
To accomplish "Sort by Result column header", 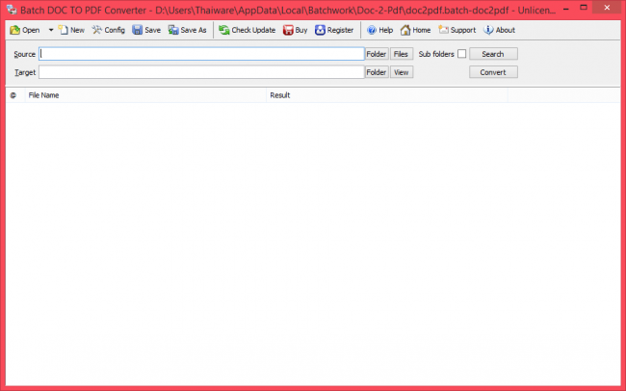I will (x=387, y=95).
